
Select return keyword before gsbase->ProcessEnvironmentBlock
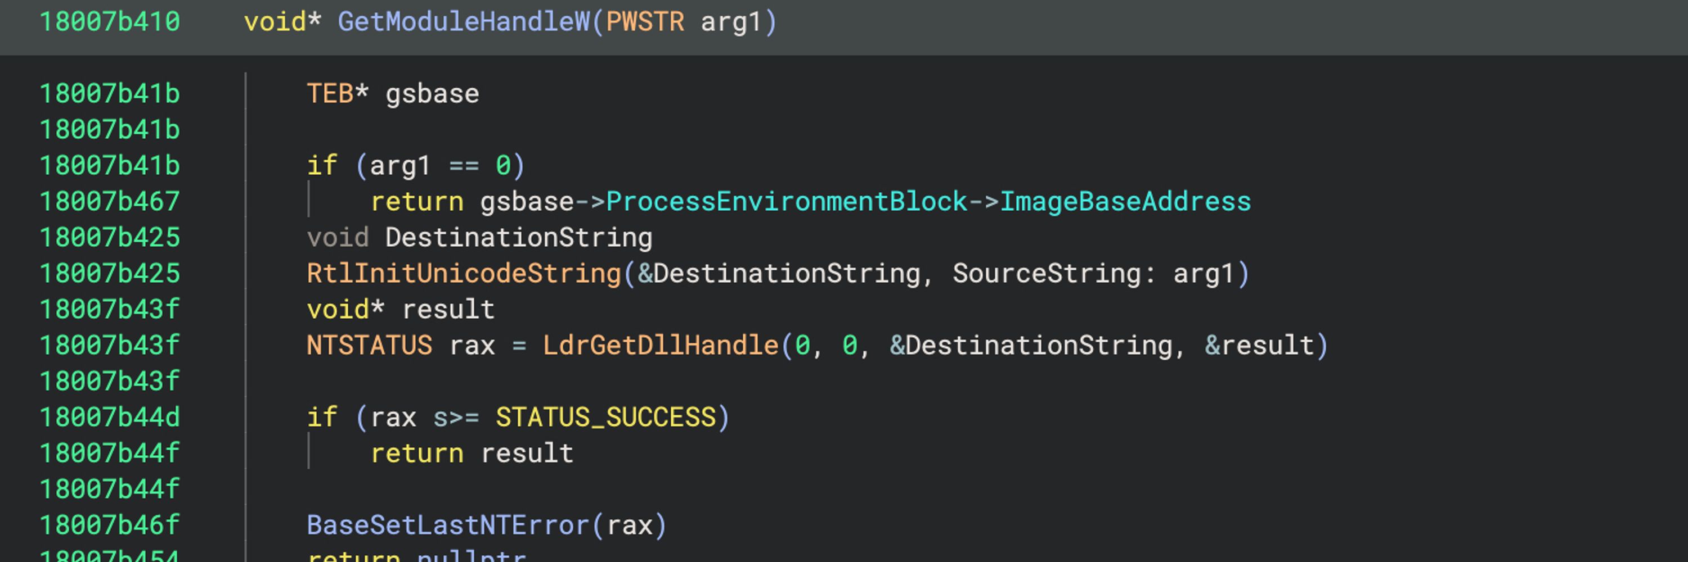click(417, 202)
